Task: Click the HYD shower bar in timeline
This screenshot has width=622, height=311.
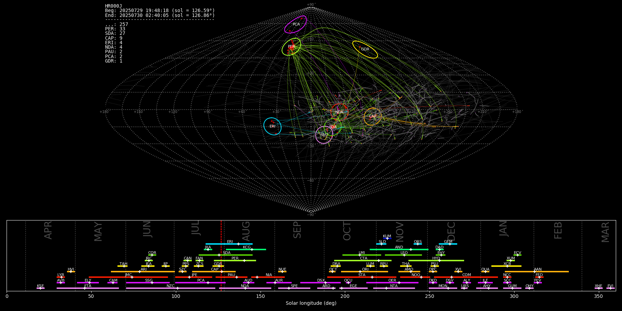Action: 436,261
